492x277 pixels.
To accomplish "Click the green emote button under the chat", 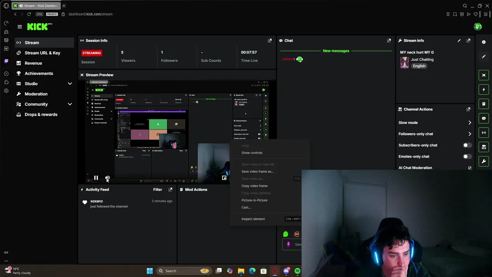I will click(x=286, y=234).
